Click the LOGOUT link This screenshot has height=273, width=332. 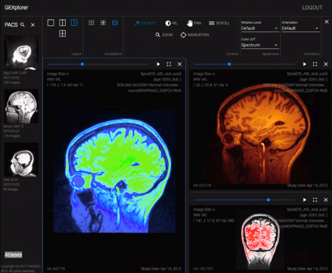point(312,8)
